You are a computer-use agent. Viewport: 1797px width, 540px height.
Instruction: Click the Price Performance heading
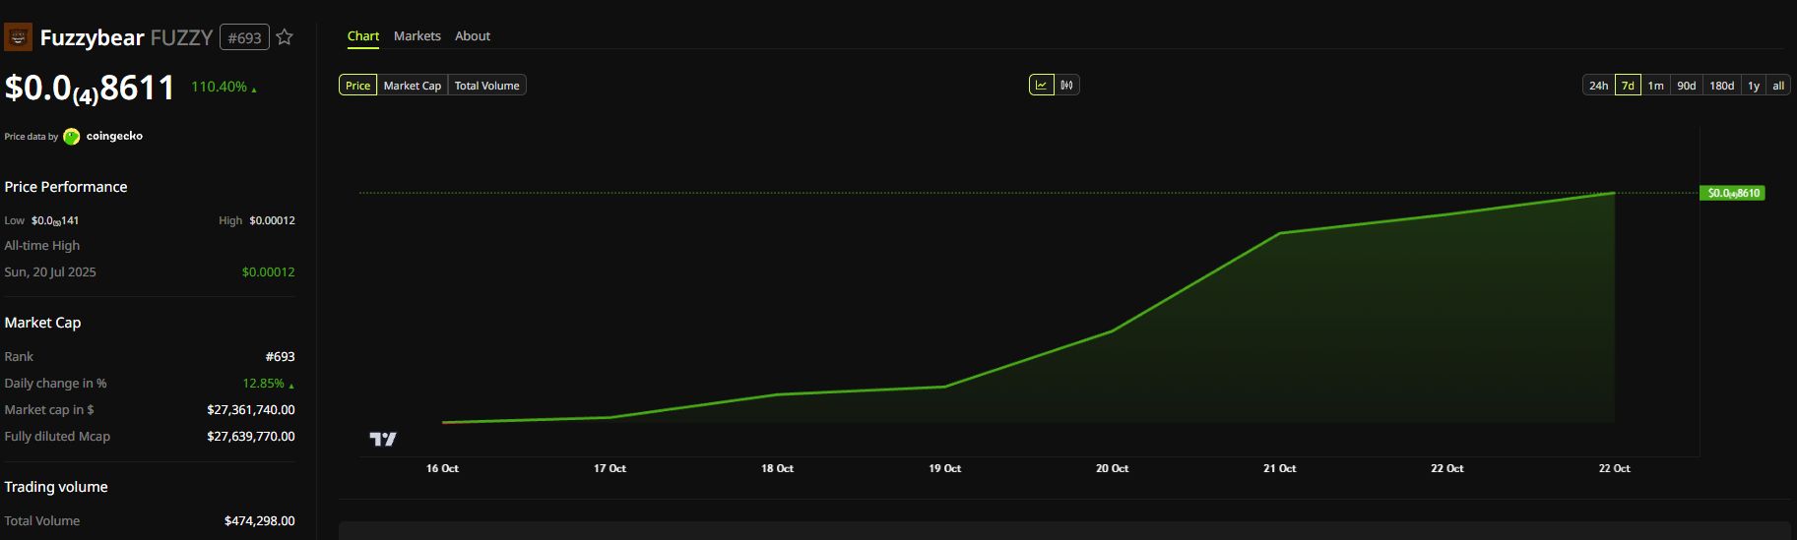click(66, 187)
